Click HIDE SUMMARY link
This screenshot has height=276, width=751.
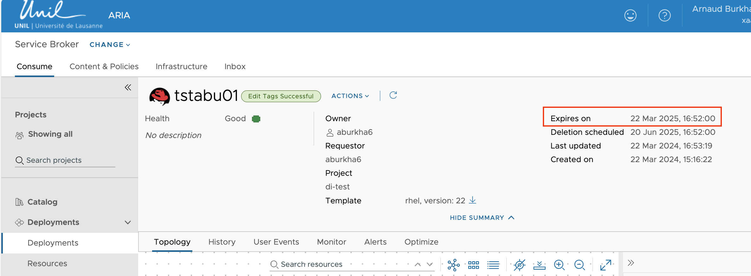[x=482, y=218]
